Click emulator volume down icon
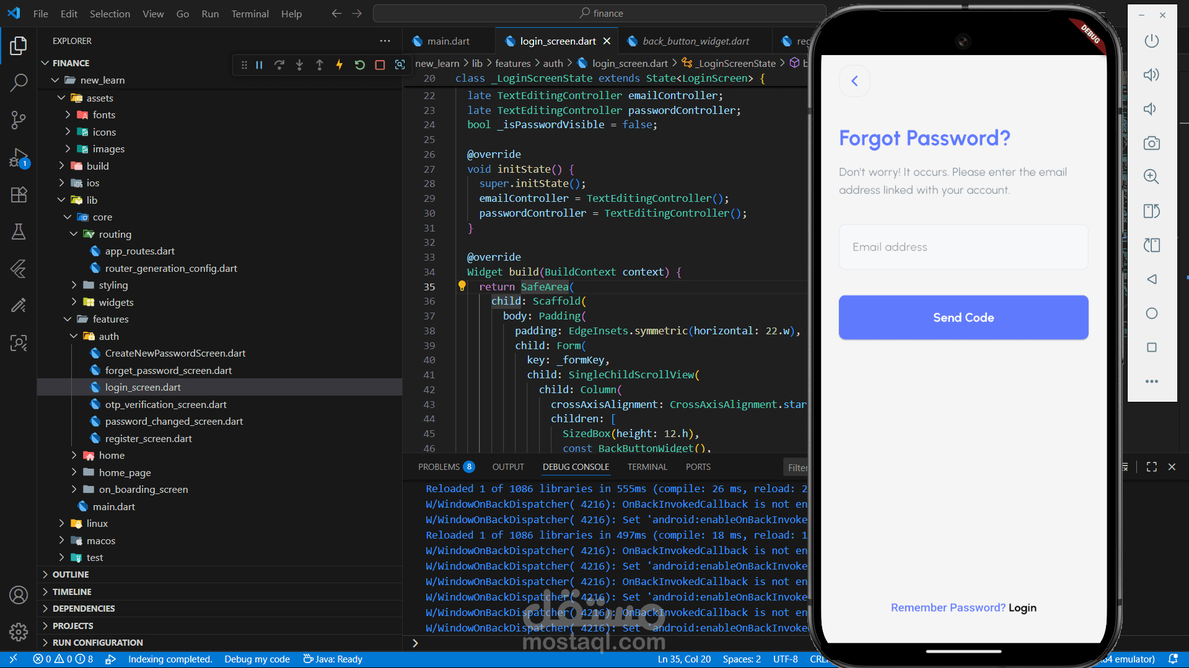 coord(1151,109)
